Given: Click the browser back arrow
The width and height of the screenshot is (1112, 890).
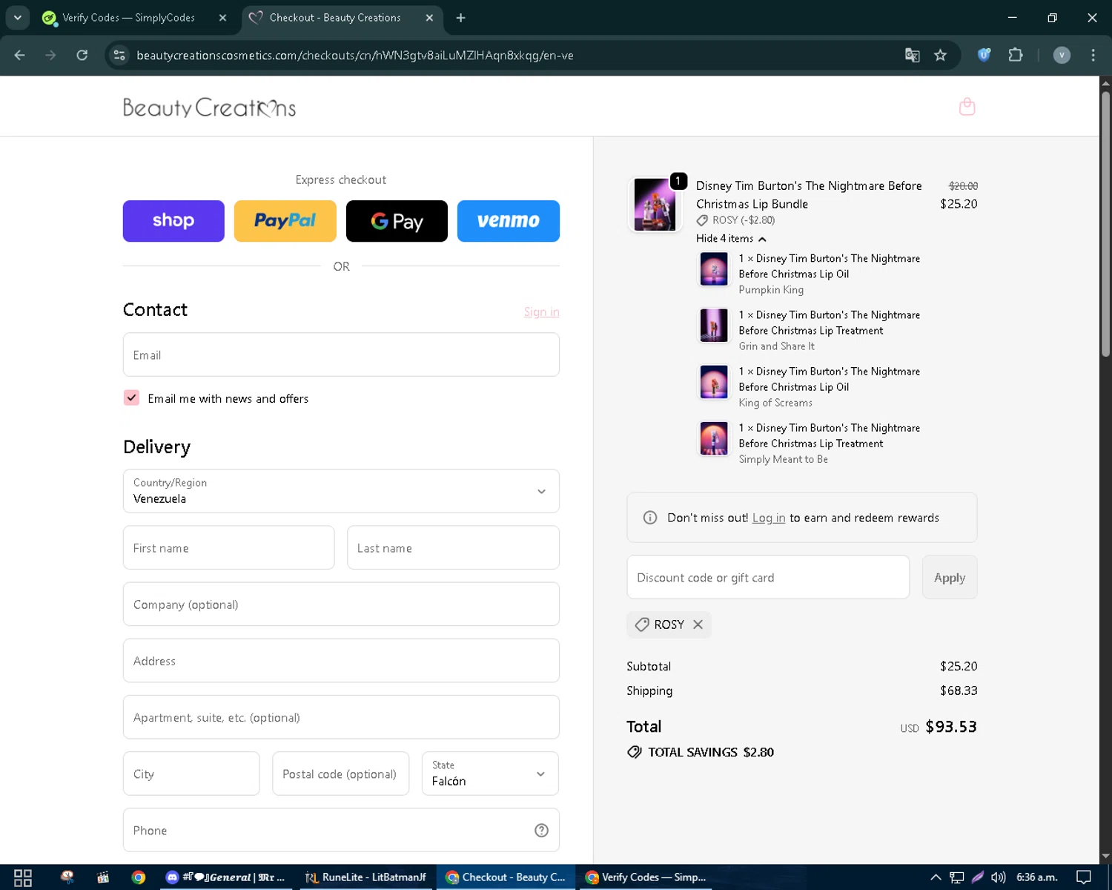Looking at the screenshot, I should pyautogui.click(x=19, y=55).
